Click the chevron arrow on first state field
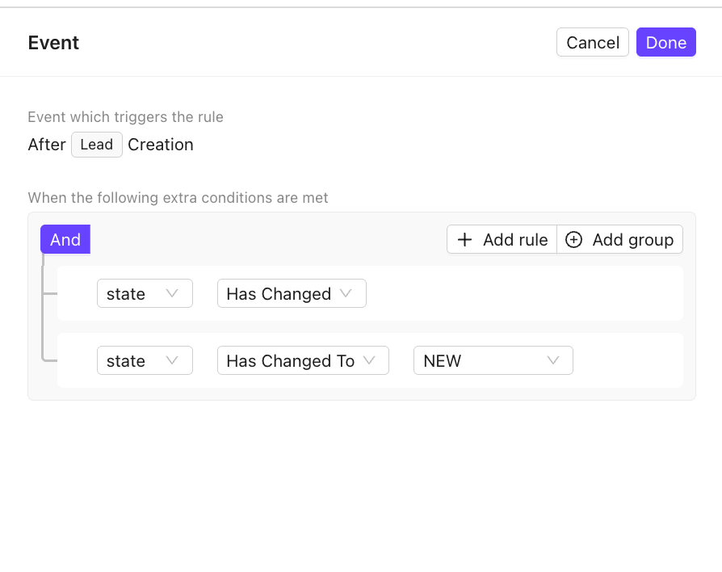 172,294
